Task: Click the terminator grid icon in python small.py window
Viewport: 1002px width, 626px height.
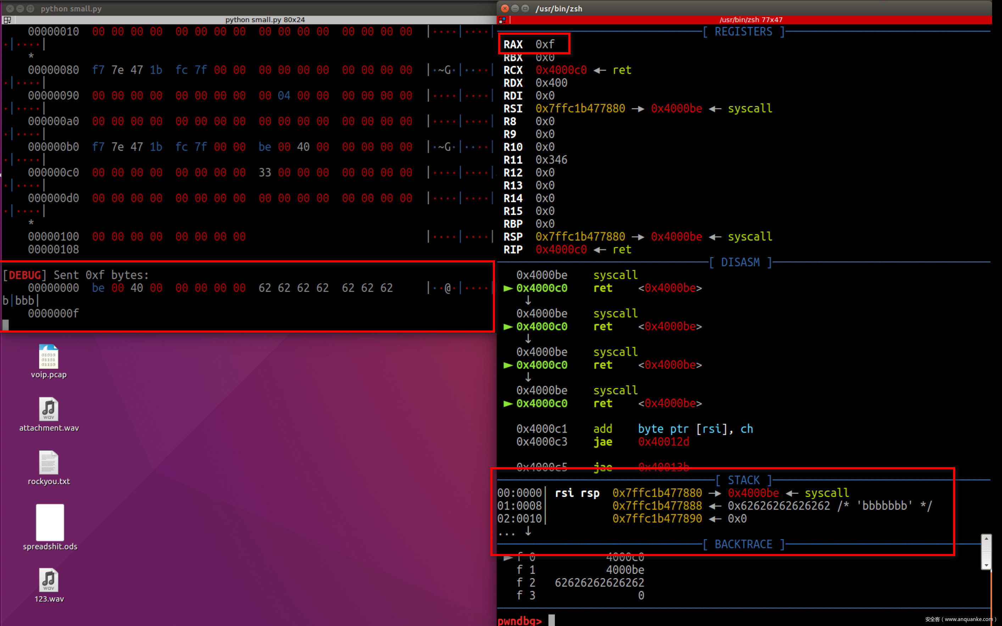Action: click(x=7, y=20)
